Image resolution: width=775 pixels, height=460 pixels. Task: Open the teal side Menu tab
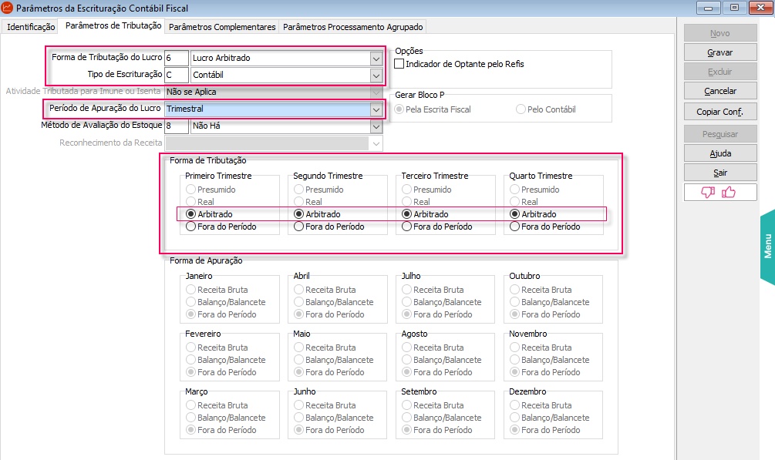point(767,247)
